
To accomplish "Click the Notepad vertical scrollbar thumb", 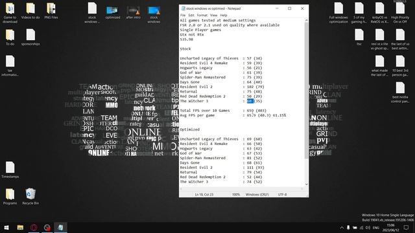I will point(307,90).
